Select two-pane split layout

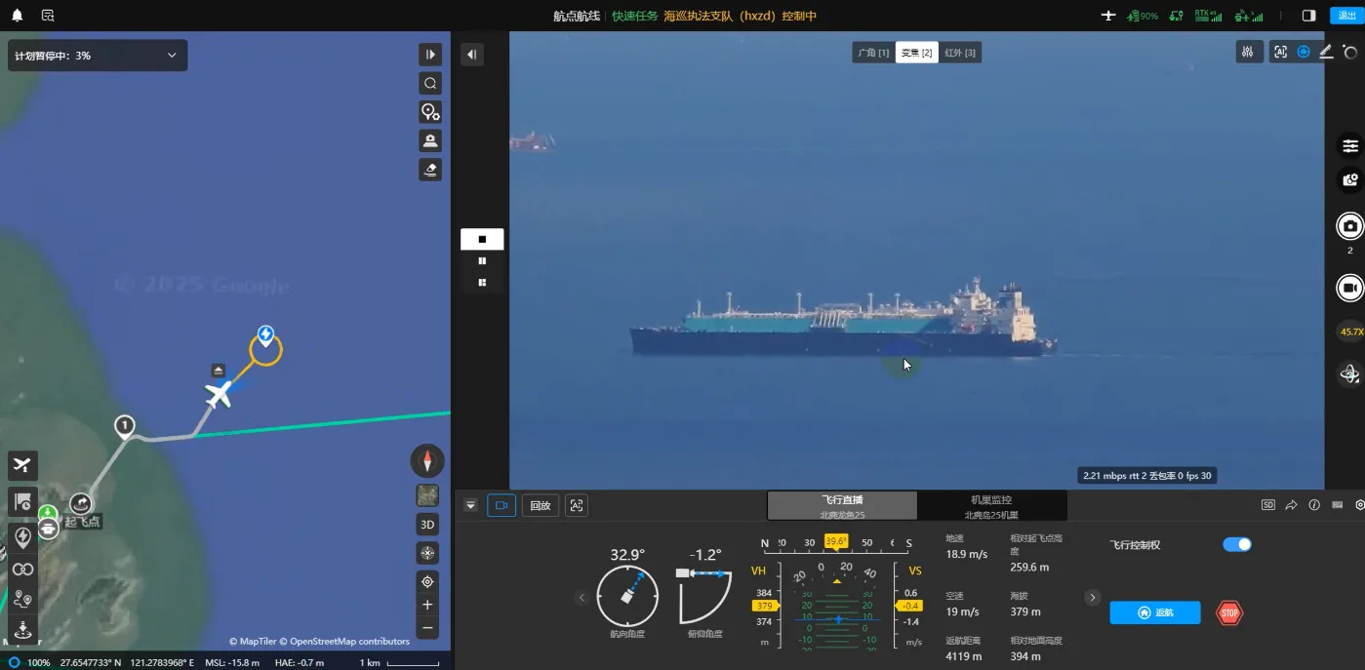(x=482, y=260)
